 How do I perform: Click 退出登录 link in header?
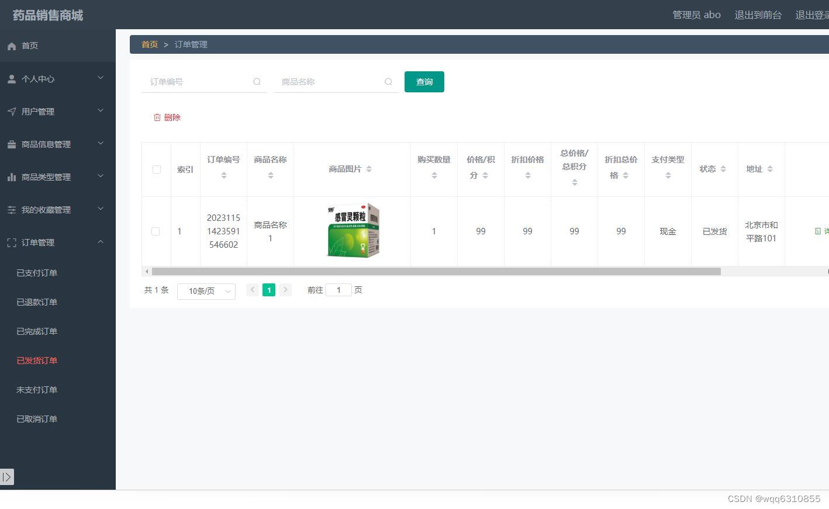pyautogui.click(x=812, y=15)
